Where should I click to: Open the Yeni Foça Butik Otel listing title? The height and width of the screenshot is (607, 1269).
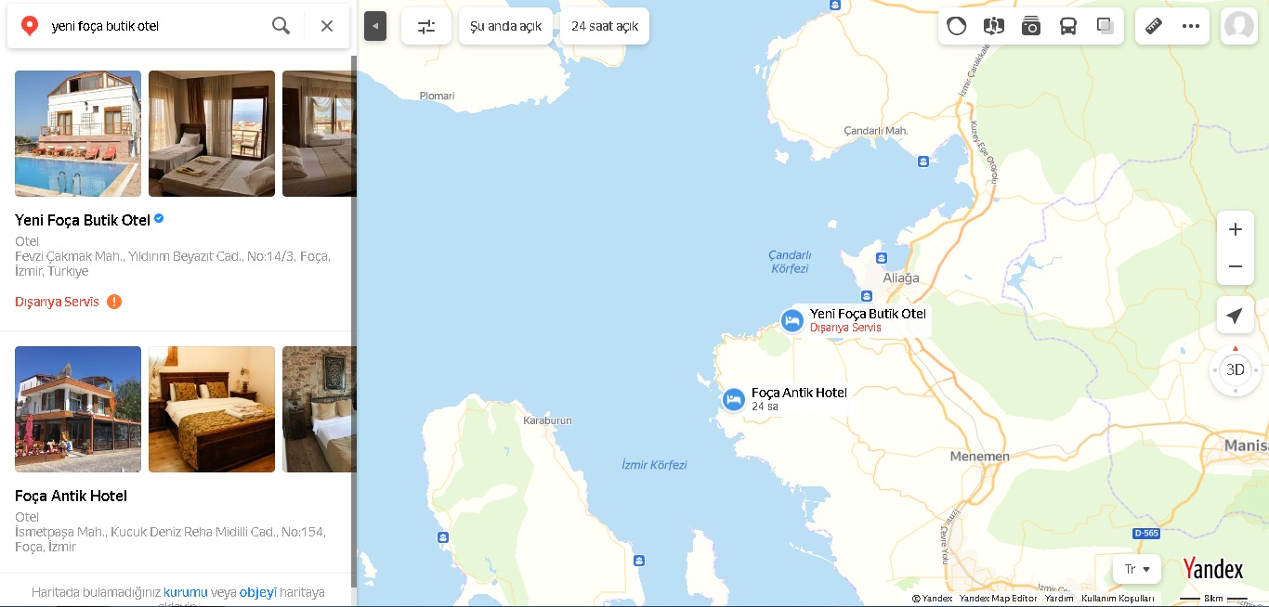click(x=83, y=220)
